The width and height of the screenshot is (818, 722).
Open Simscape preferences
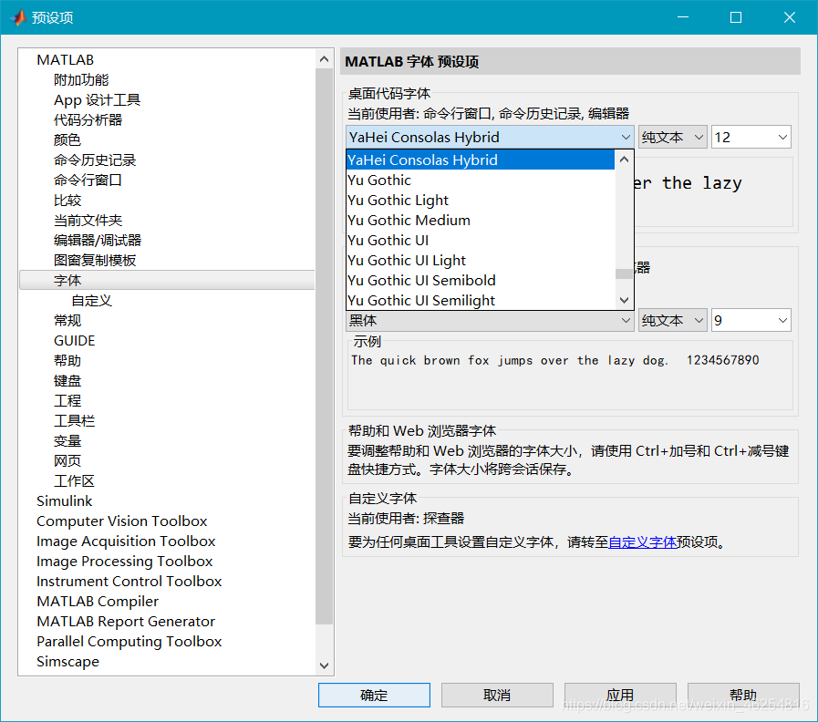(x=67, y=662)
